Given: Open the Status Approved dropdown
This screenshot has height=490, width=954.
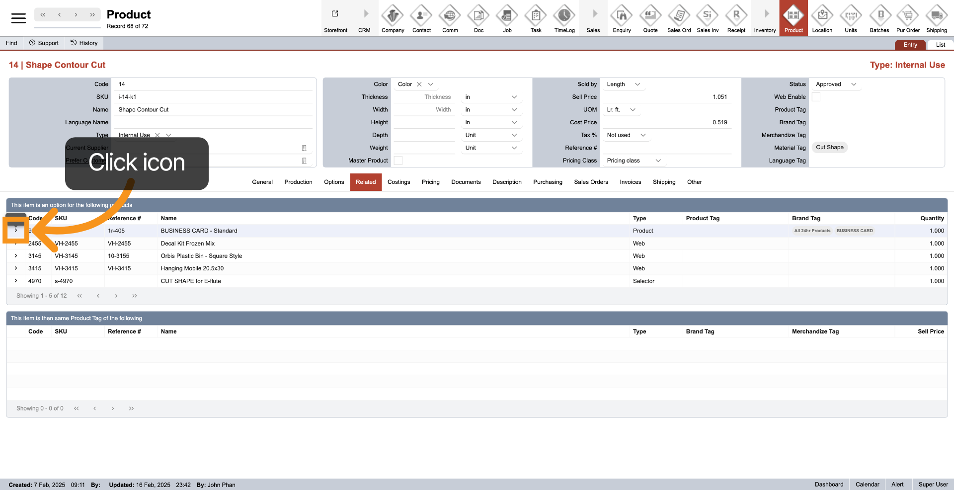Looking at the screenshot, I should [854, 84].
